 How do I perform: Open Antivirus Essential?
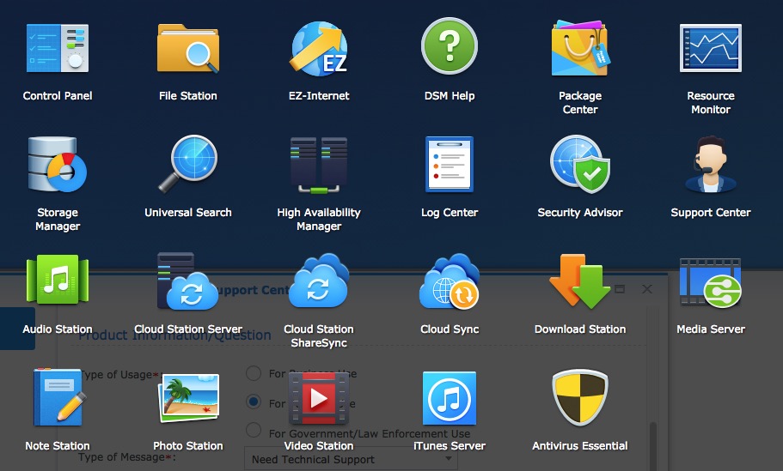point(580,397)
